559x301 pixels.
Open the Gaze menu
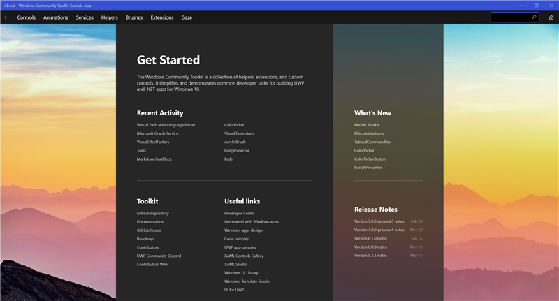[187, 17]
